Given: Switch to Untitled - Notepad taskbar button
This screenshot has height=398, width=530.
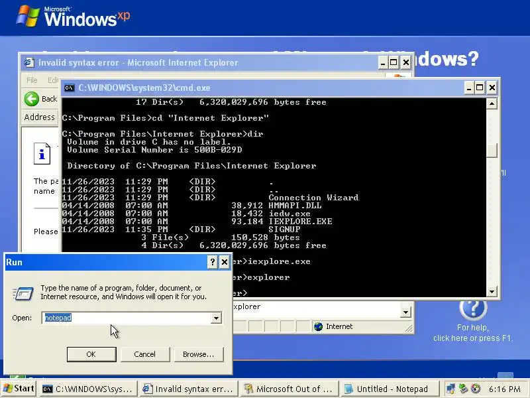Looking at the screenshot, I should click(x=389, y=389).
